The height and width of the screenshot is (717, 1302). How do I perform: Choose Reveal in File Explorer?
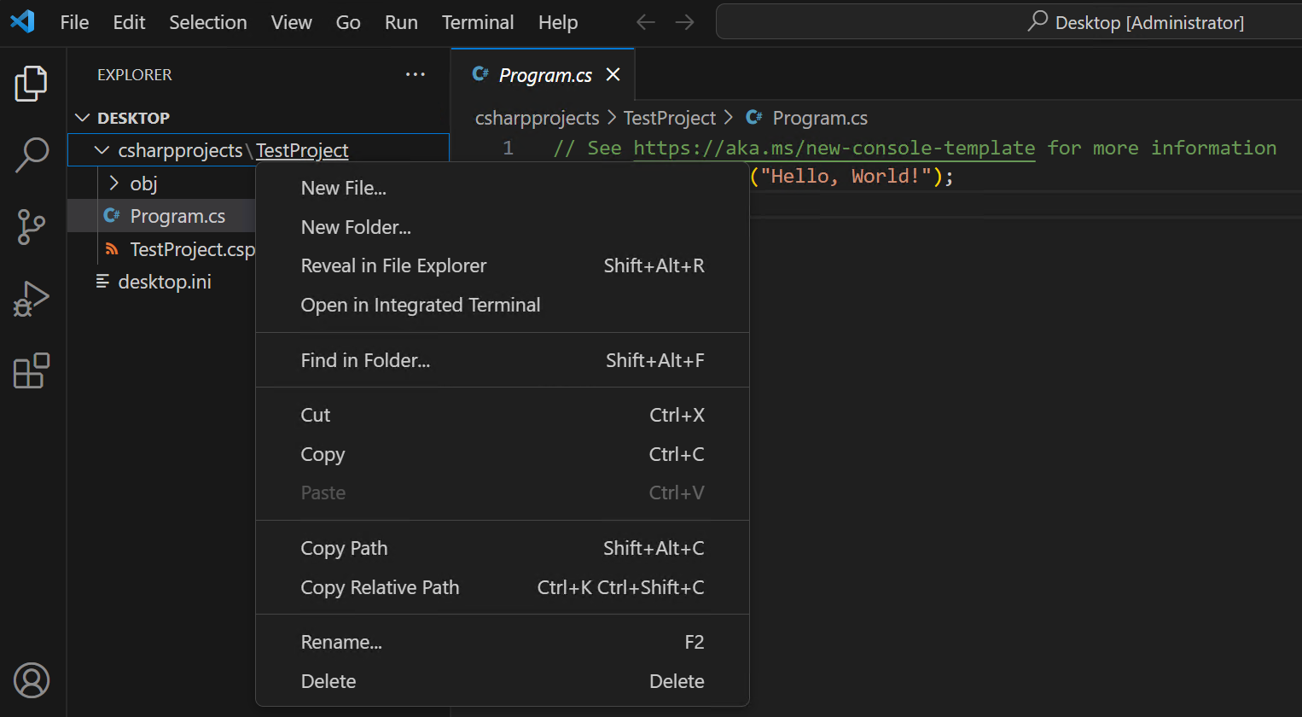393,265
